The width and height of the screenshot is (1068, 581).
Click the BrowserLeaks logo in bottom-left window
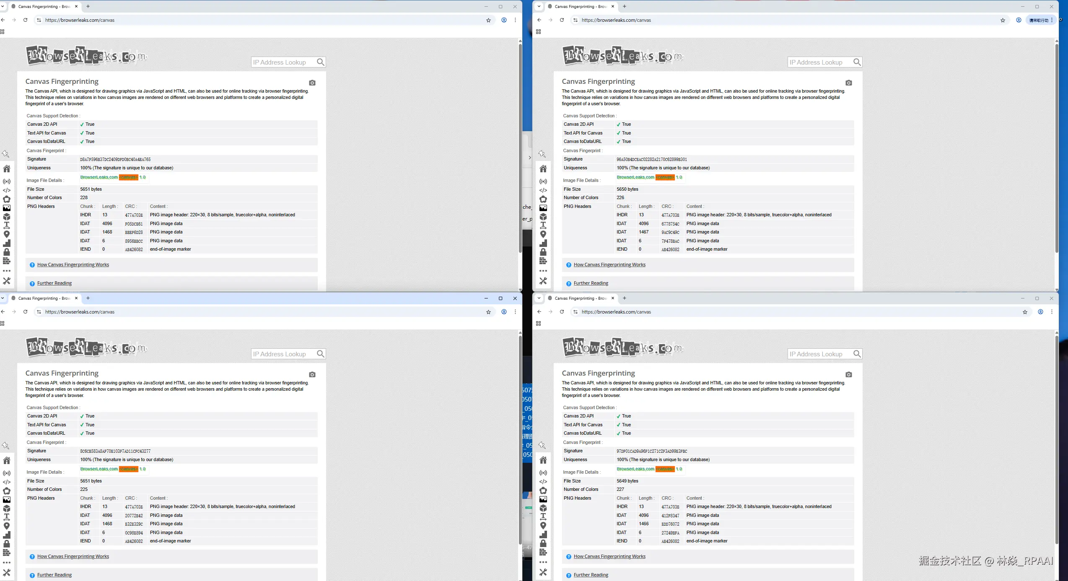[x=87, y=348]
